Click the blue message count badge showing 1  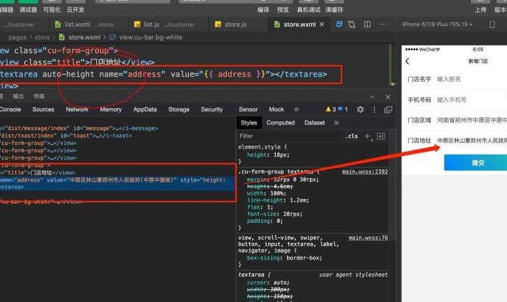[343, 109]
